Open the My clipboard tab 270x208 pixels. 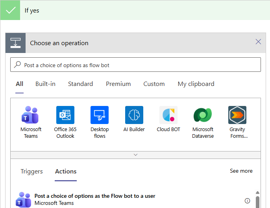(x=196, y=84)
